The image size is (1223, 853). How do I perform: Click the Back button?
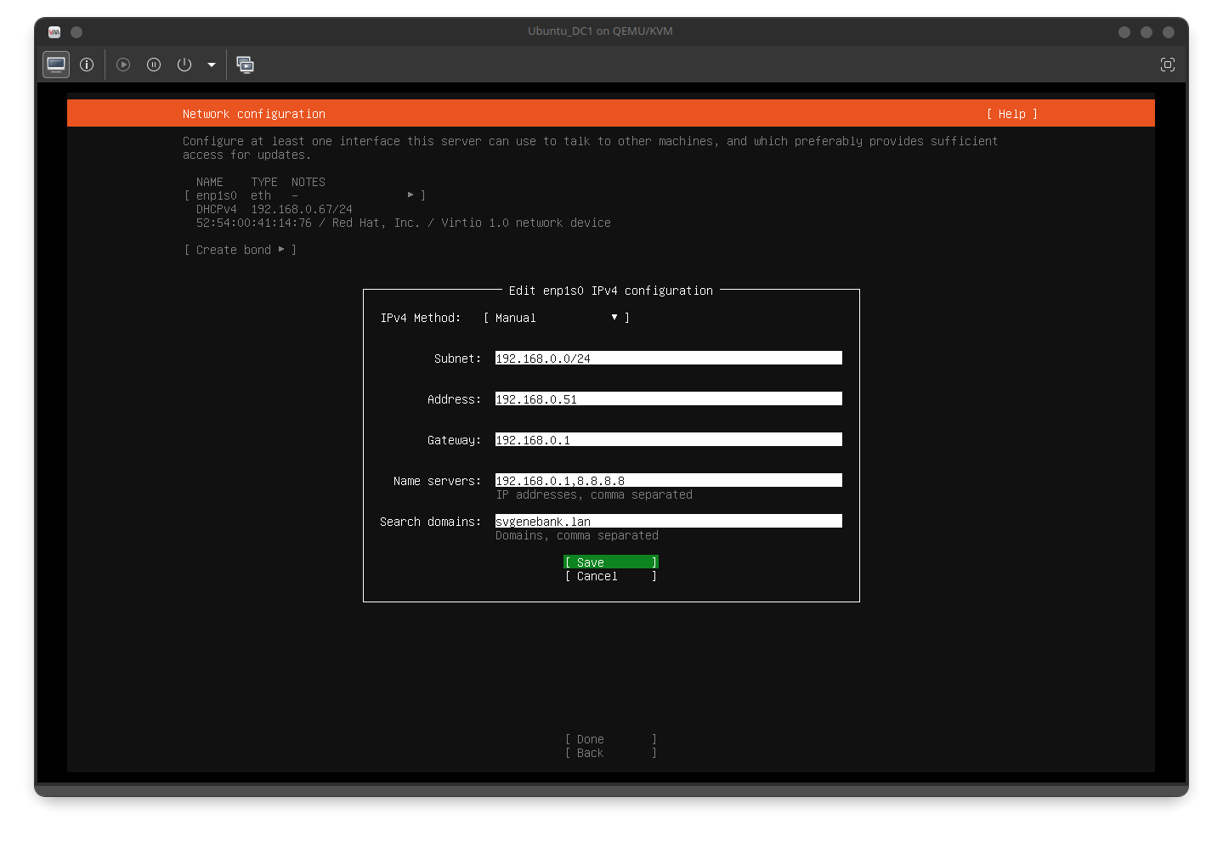[611, 753]
